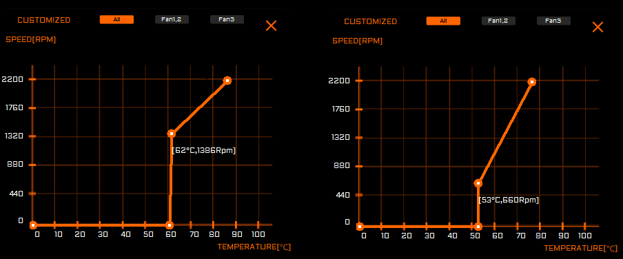
Task: Close the right fan curve panel
Action: pos(598,27)
